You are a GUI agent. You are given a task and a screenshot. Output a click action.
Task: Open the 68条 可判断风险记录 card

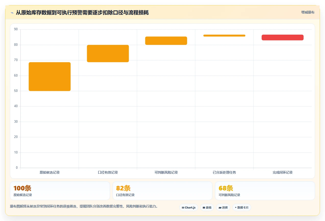click(x=265, y=191)
